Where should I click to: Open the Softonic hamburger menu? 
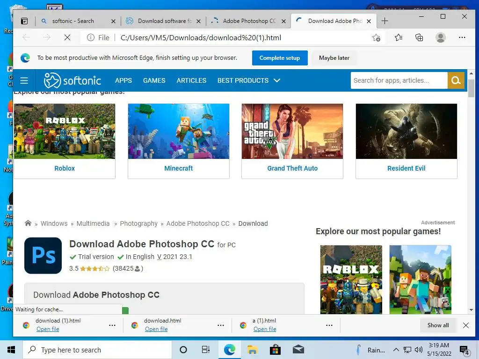(x=24, y=80)
